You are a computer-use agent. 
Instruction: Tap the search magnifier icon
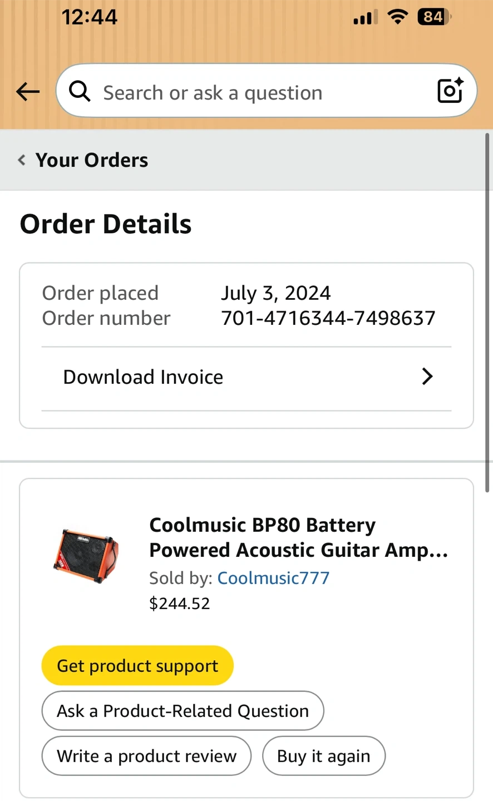[80, 91]
